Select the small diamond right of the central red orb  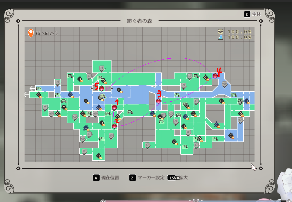[x=112, y=88]
